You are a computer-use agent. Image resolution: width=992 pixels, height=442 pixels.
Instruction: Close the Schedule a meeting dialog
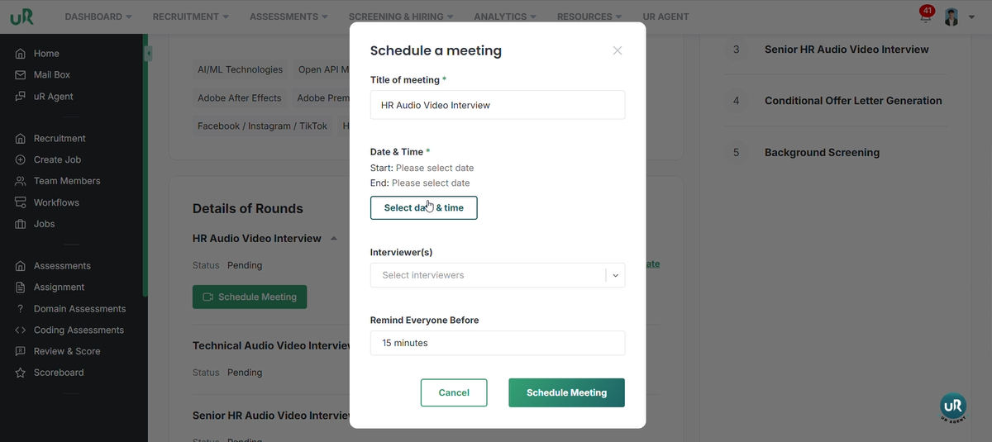pos(618,50)
